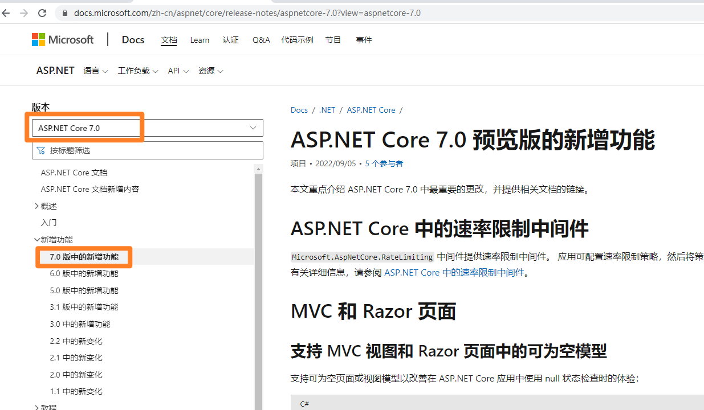This screenshot has height=410, width=704.
Task: Click the padlock site info icon
Action: tap(64, 13)
